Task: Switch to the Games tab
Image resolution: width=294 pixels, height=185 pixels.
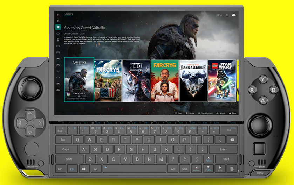Action: tap(68, 14)
